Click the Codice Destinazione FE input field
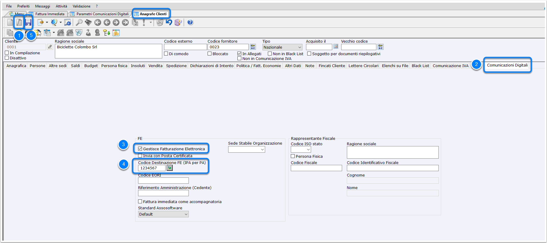Image resolution: width=547 pixels, height=243 pixels. pyautogui.click(x=152, y=168)
